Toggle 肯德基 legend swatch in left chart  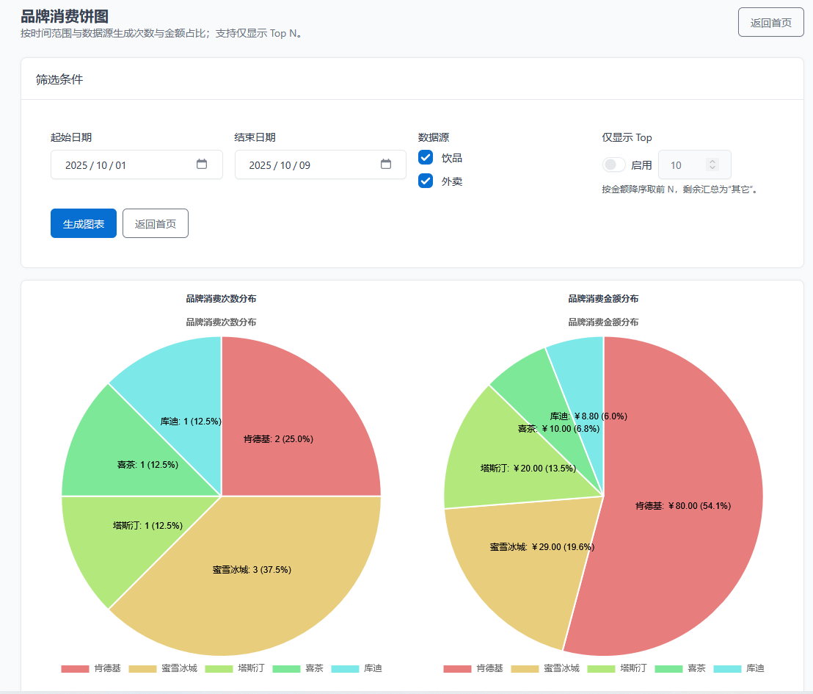[x=75, y=669]
